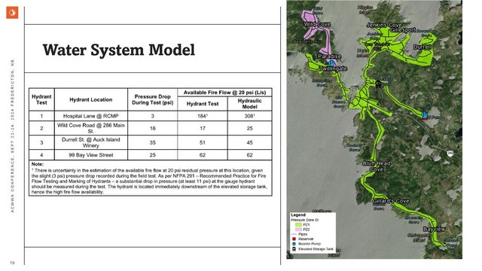Click the booster pump marker near Twillingate
Image resolution: width=482 pixels, height=271 pixels.
tap(331, 62)
